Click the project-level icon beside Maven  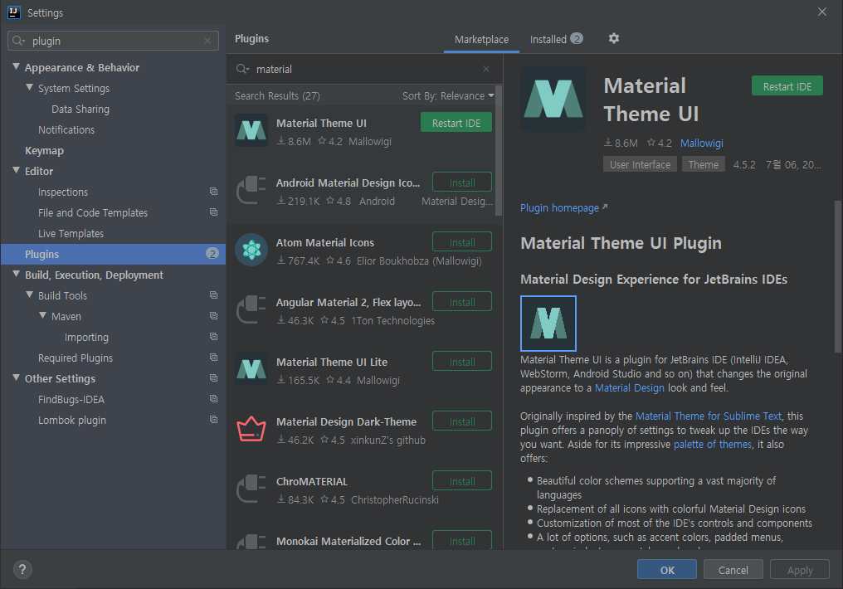pyautogui.click(x=213, y=316)
